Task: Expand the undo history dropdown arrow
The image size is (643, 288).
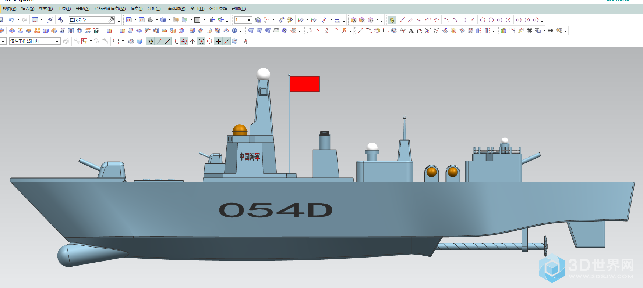Action: tap(18, 20)
